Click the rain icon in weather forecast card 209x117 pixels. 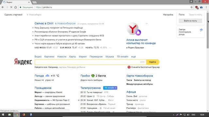201,30
